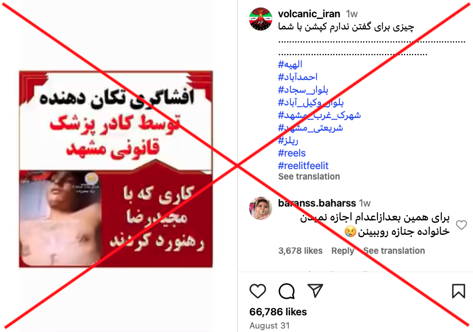Open comments with the speech bubble icon
Screen dimensions: 473x332
pyautogui.click(x=286, y=291)
